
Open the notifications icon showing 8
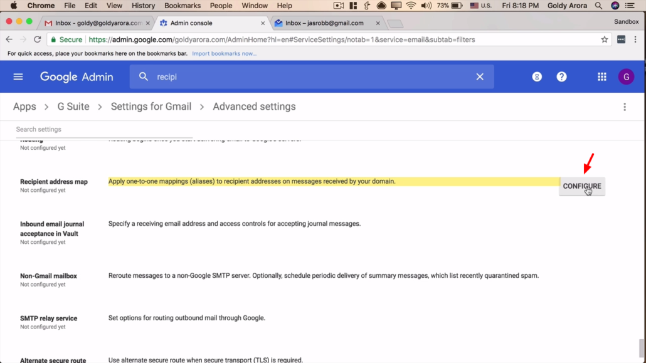tap(537, 76)
